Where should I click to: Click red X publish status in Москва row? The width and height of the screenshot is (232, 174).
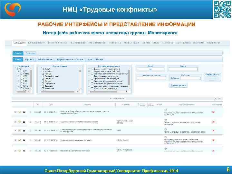pos(213,140)
